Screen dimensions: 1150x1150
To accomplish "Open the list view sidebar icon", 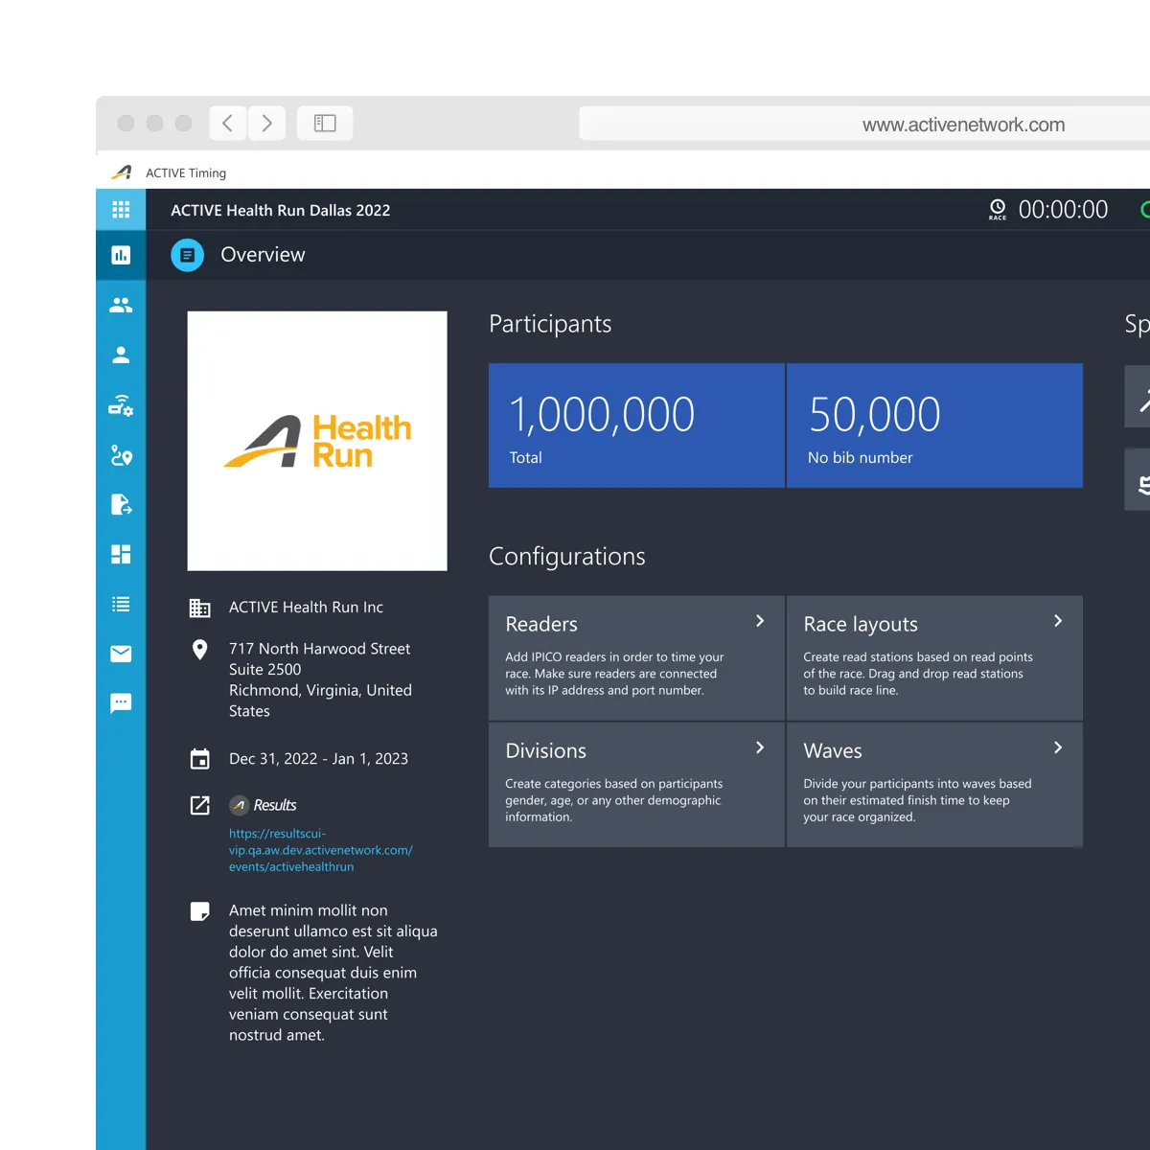I will click(x=121, y=604).
